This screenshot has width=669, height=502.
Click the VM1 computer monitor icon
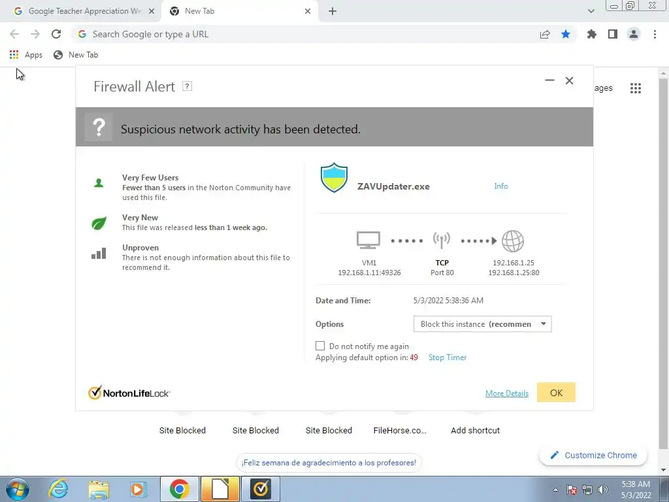[368, 241]
